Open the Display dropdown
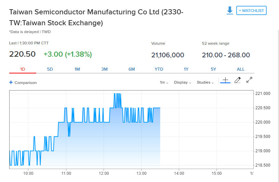 pos(183,83)
